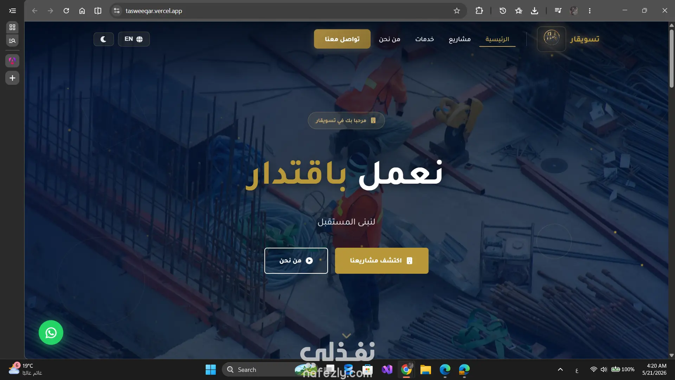View site information for tasweeqar.vercel.app
Image resolution: width=675 pixels, height=380 pixels.
pos(117,11)
